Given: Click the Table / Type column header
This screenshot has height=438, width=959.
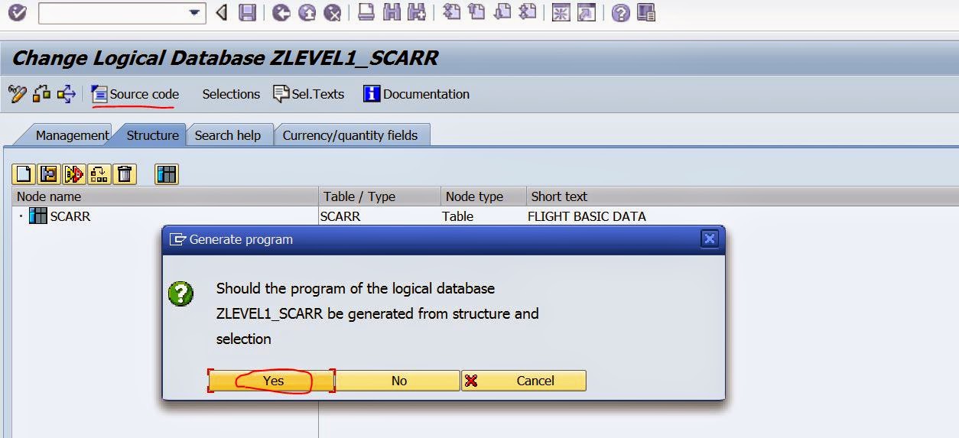Looking at the screenshot, I should click(x=380, y=196).
